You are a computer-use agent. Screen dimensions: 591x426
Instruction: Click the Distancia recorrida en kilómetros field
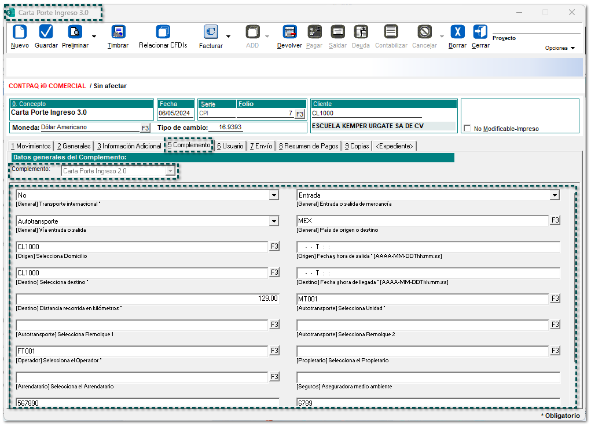(x=148, y=299)
